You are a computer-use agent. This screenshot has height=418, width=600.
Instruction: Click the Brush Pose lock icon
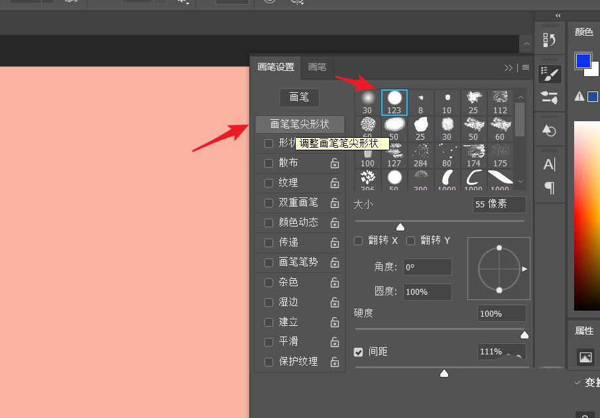coord(335,262)
